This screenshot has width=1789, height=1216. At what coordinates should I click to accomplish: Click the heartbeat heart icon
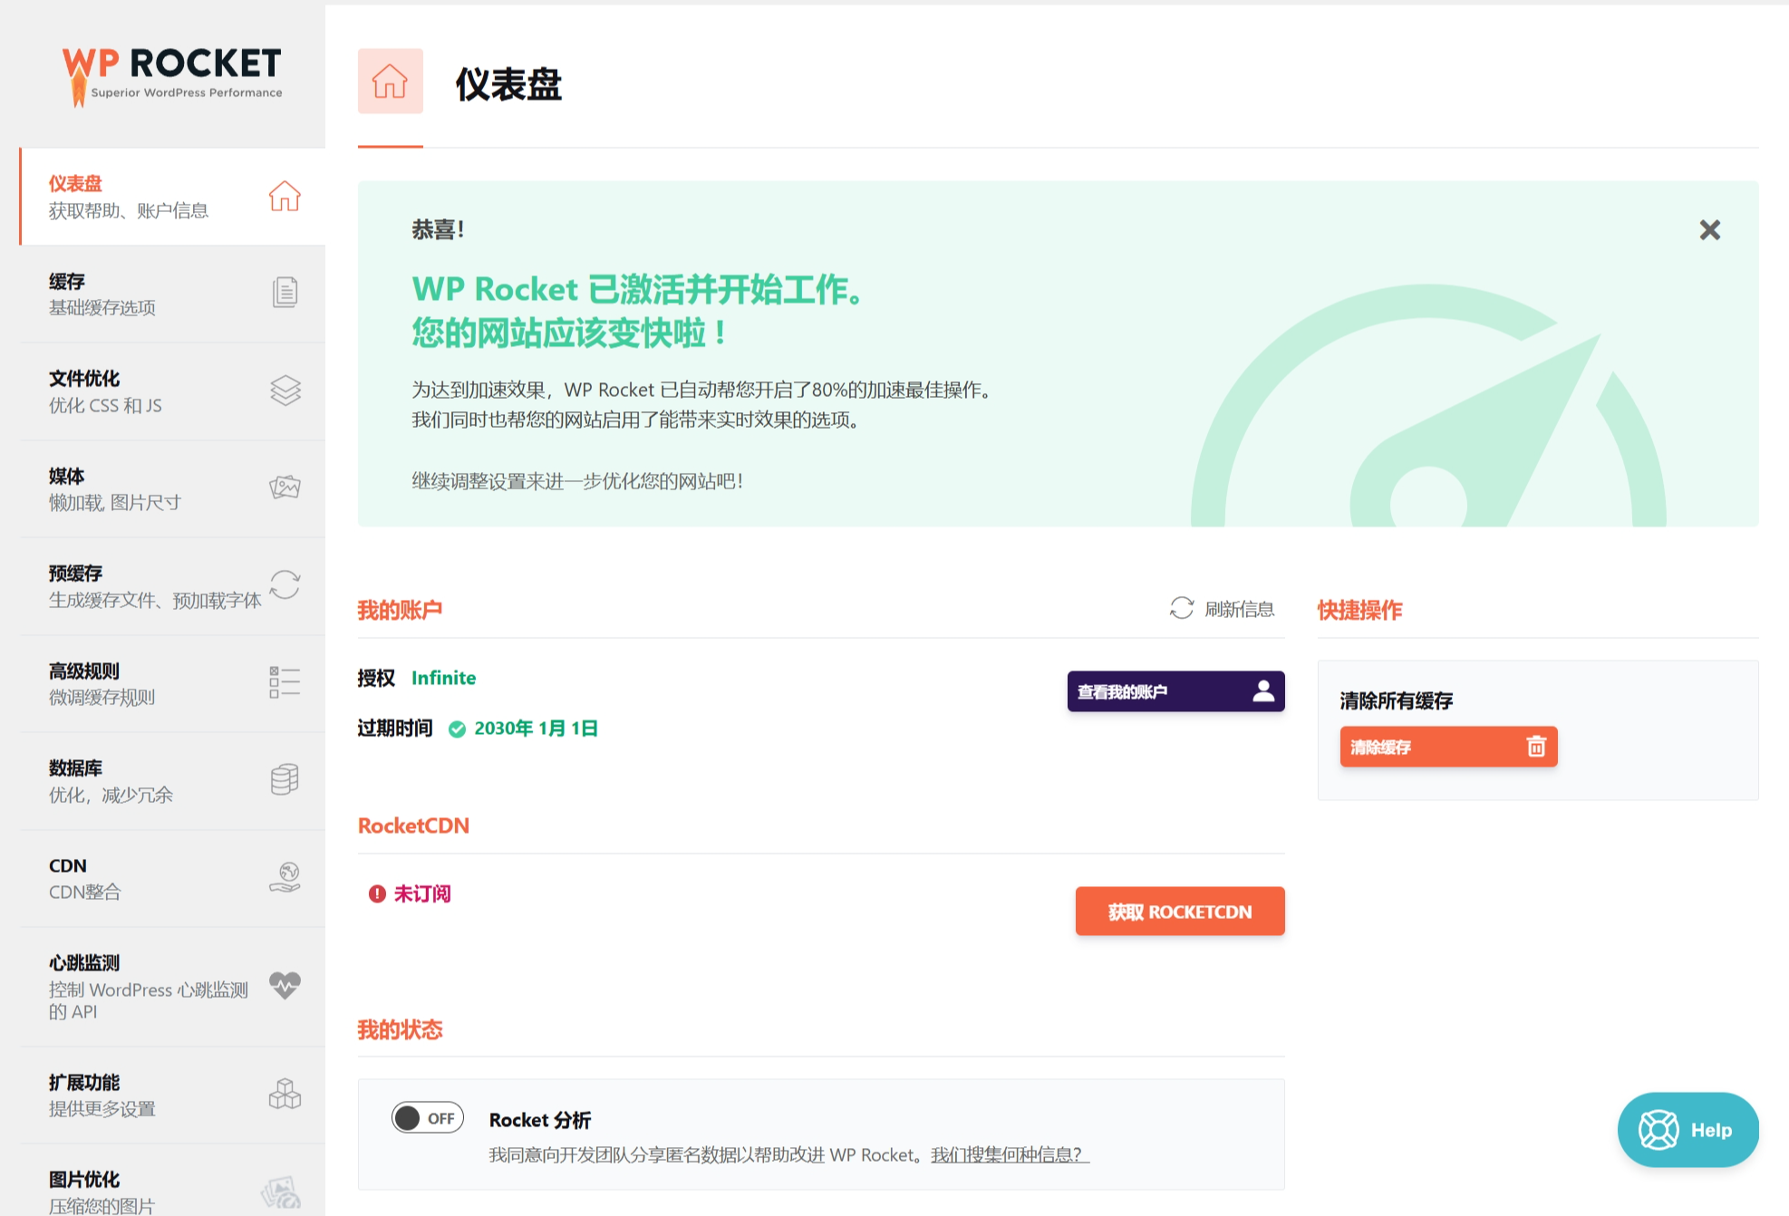[285, 986]
